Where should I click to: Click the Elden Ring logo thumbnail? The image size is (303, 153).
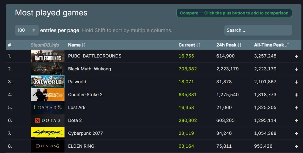coord(48,146)
